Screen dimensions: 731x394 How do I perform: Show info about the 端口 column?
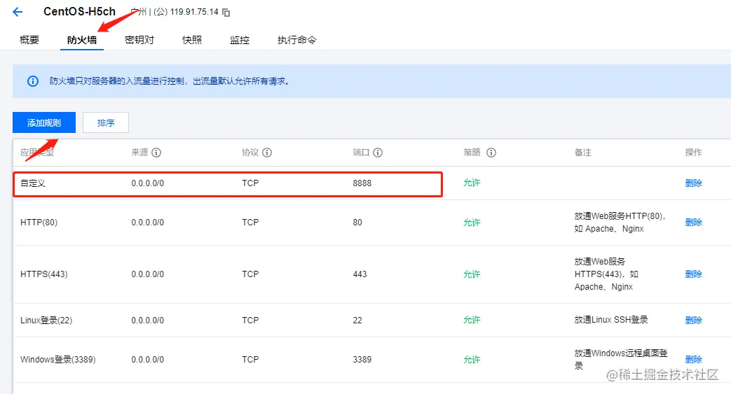tap(378, 153)
